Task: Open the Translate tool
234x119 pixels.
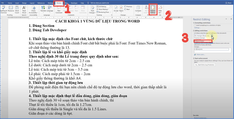Action: 43,9
